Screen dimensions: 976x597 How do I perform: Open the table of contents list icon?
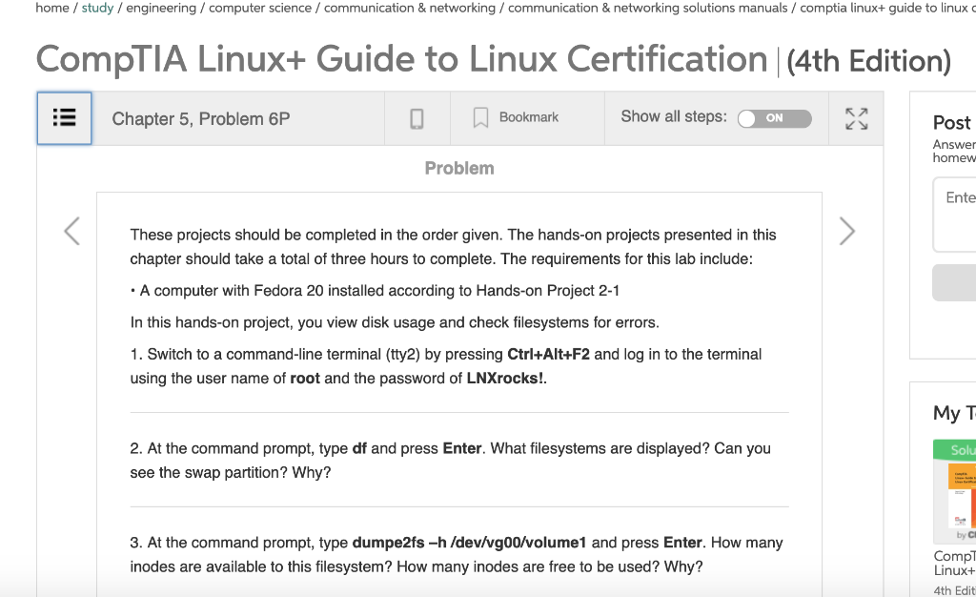tap(64, 118)
